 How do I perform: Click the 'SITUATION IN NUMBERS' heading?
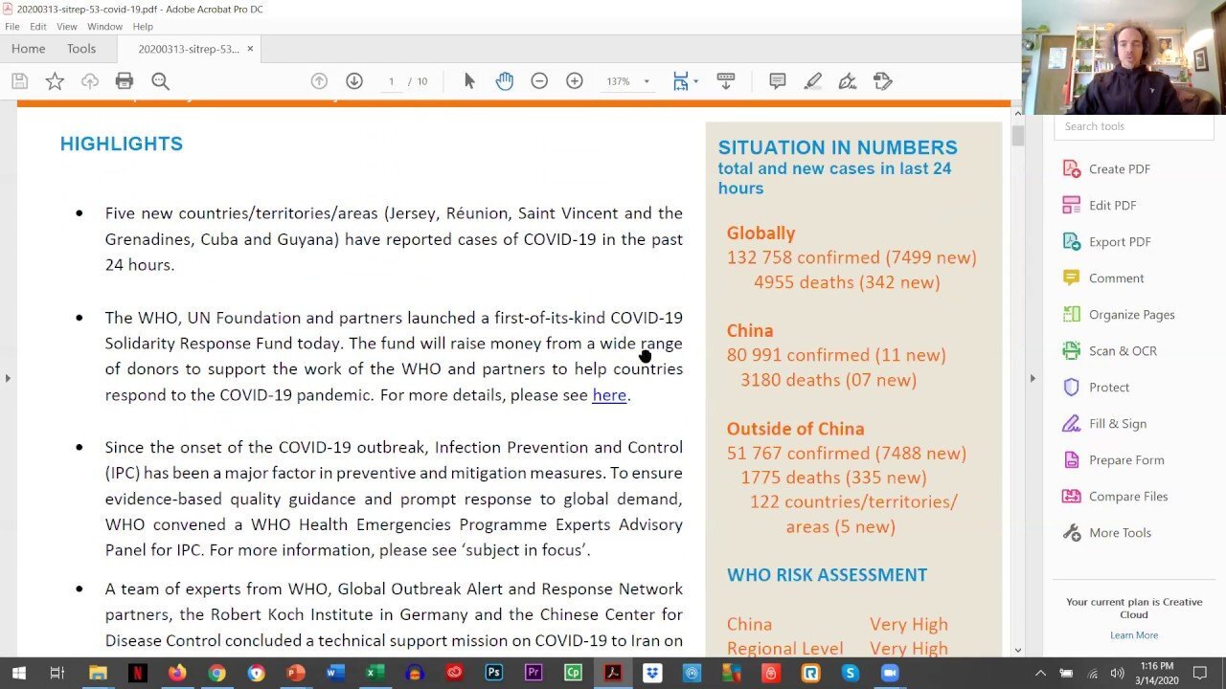tap(838, 147)
